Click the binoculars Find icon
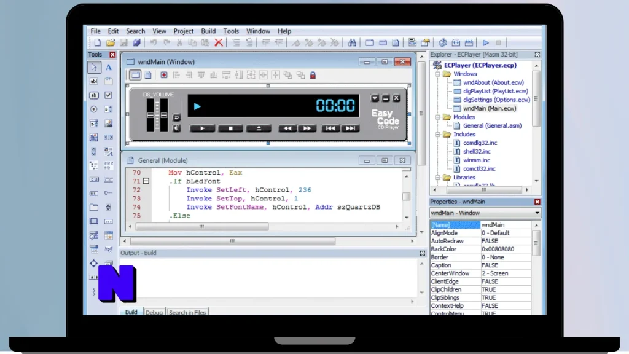 pos(352,42)
